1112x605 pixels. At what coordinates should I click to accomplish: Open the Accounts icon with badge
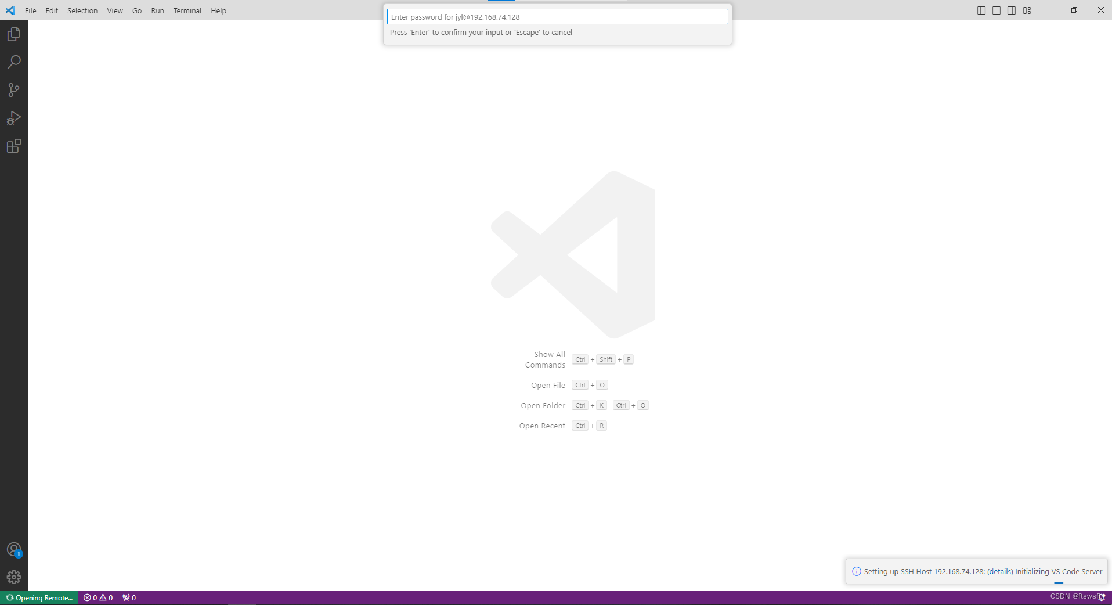click(x=14, y=549)
